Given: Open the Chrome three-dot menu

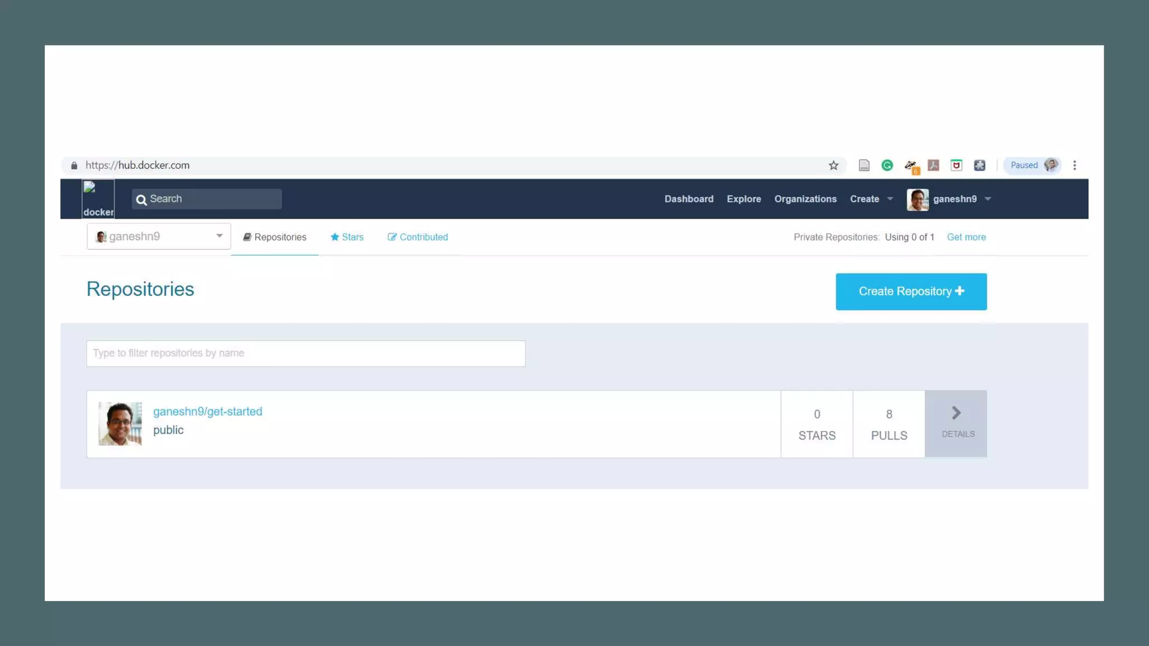Looking at the screenshot, I should coord(1074,165).
